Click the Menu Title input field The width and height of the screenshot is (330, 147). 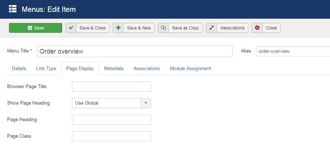pos(134,51)
